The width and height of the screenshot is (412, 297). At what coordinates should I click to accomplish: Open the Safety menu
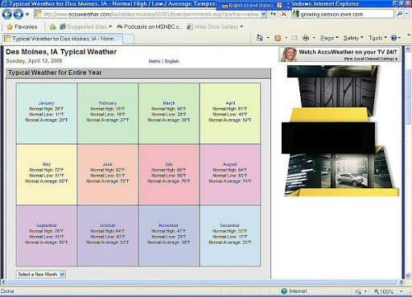pyautogui.click(x=353, y=38)
